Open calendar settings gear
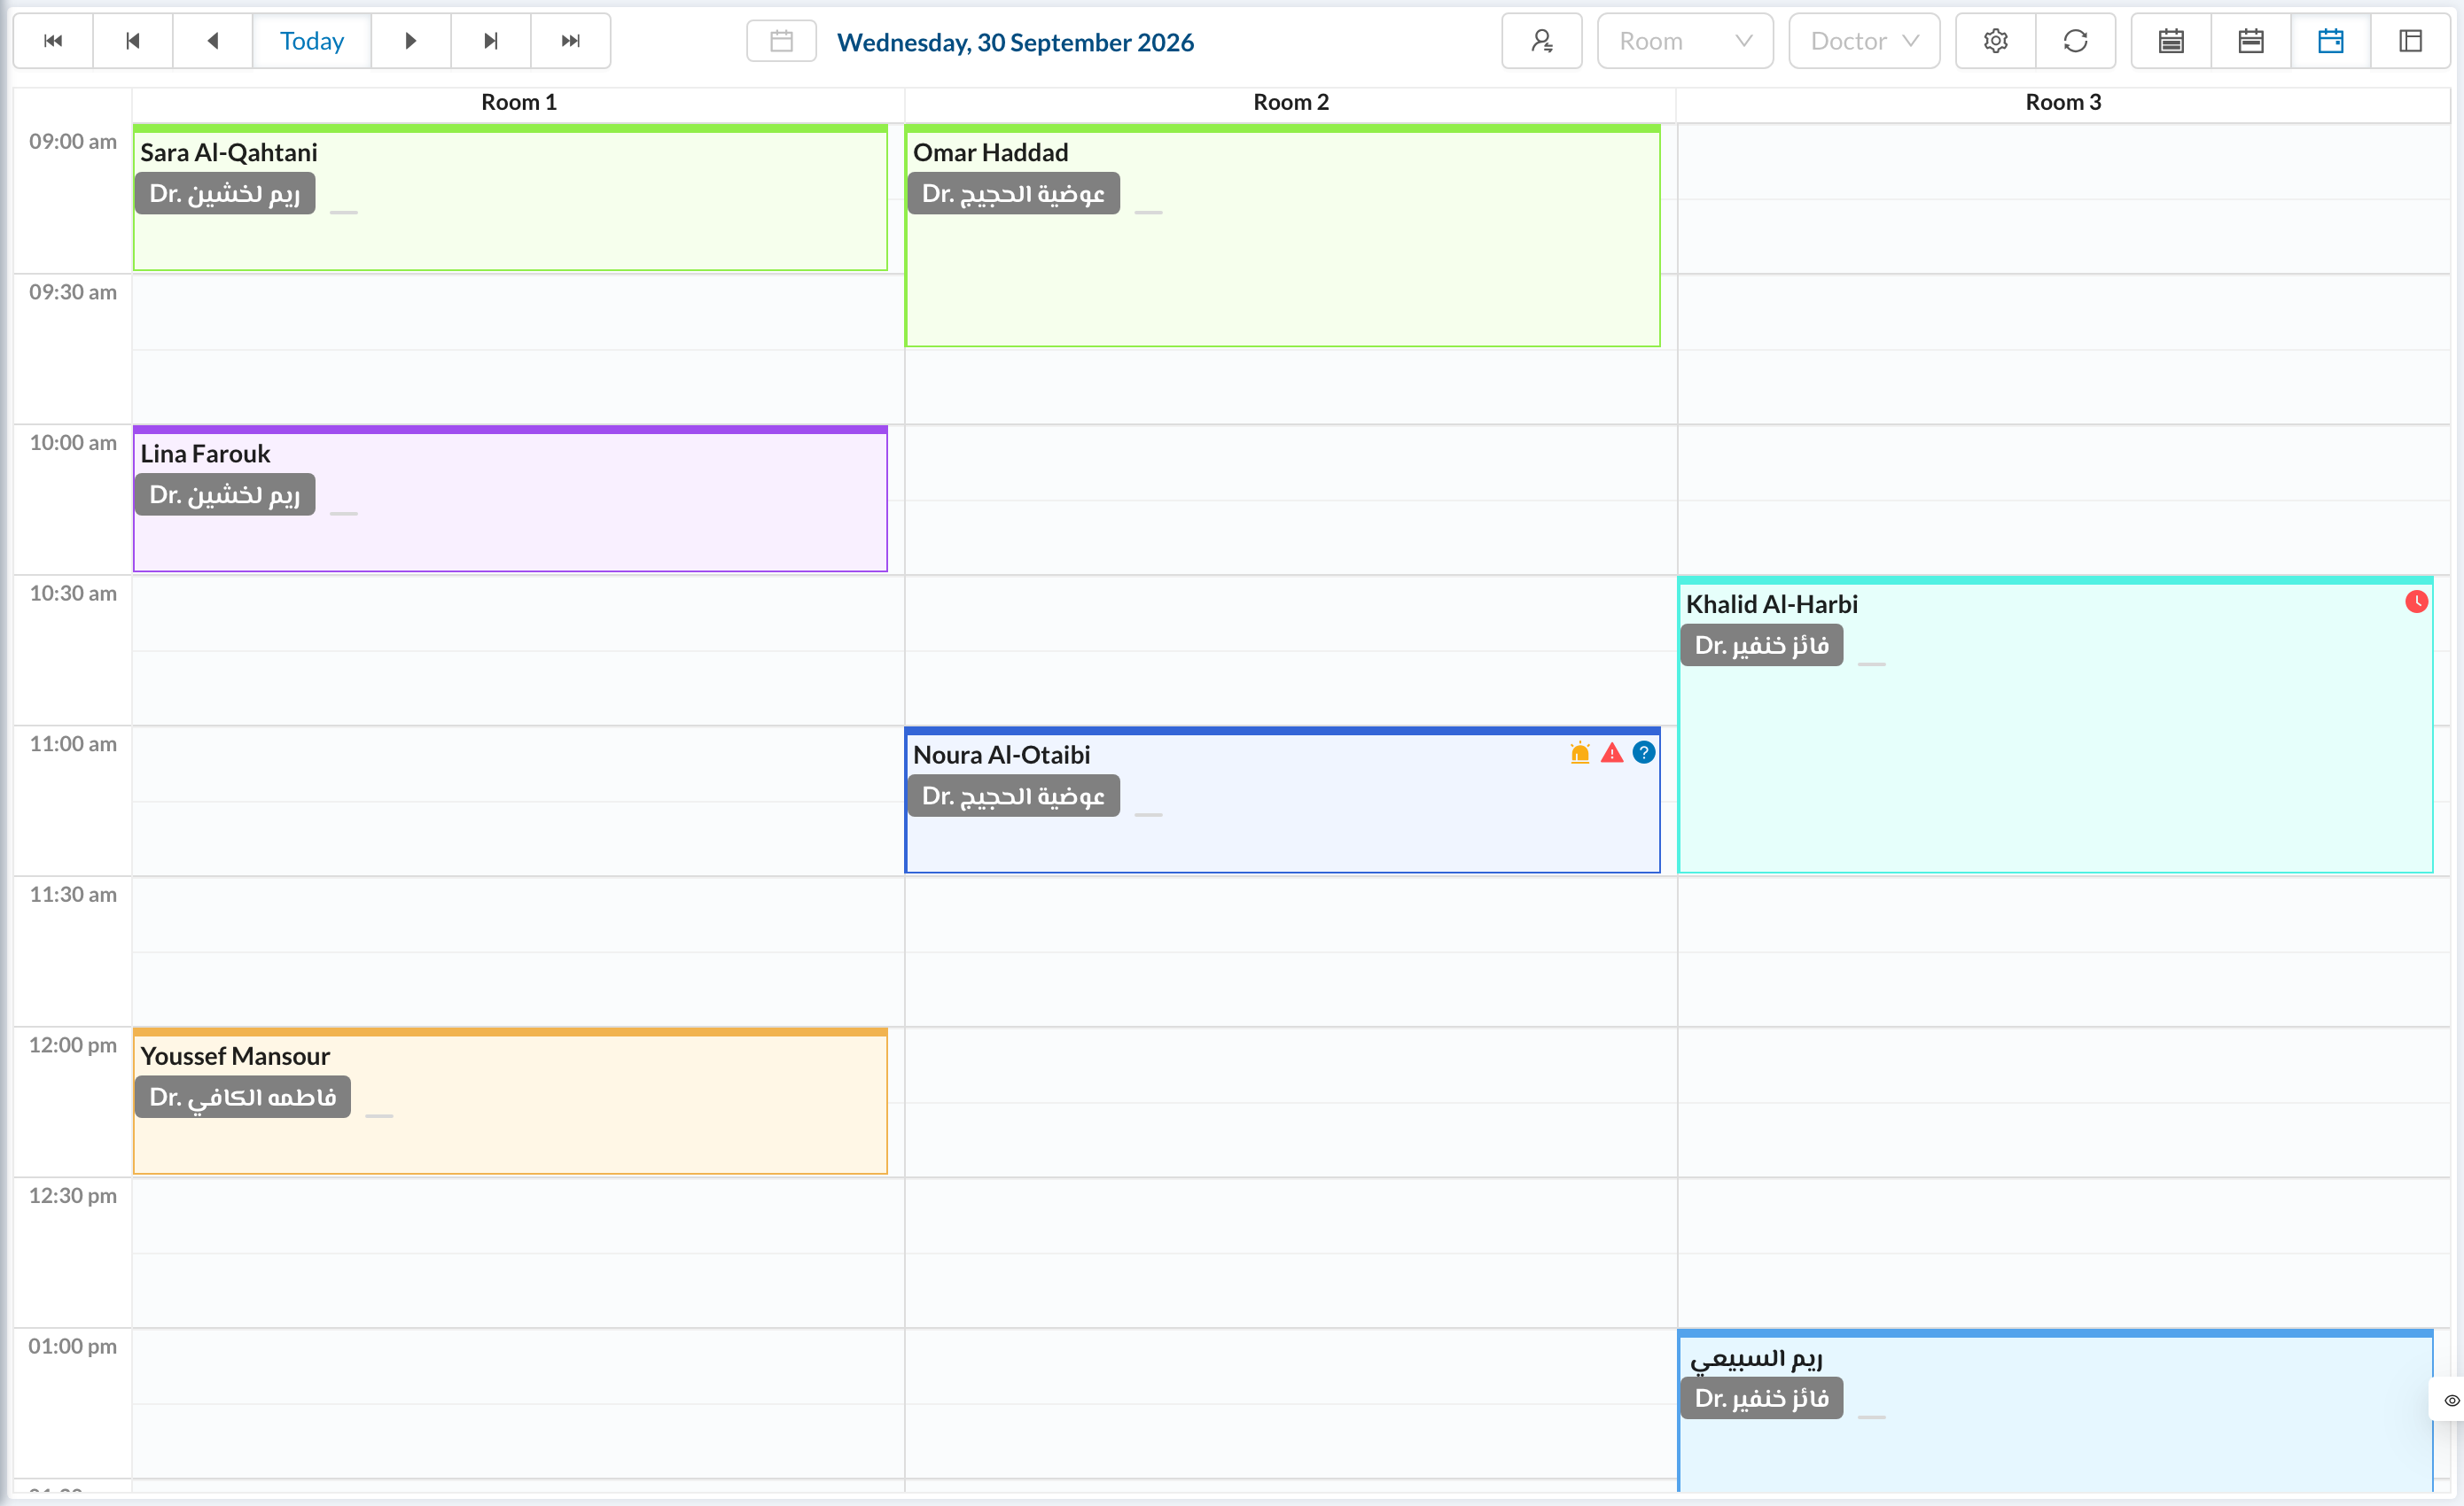 click(x=1995, y=41)
